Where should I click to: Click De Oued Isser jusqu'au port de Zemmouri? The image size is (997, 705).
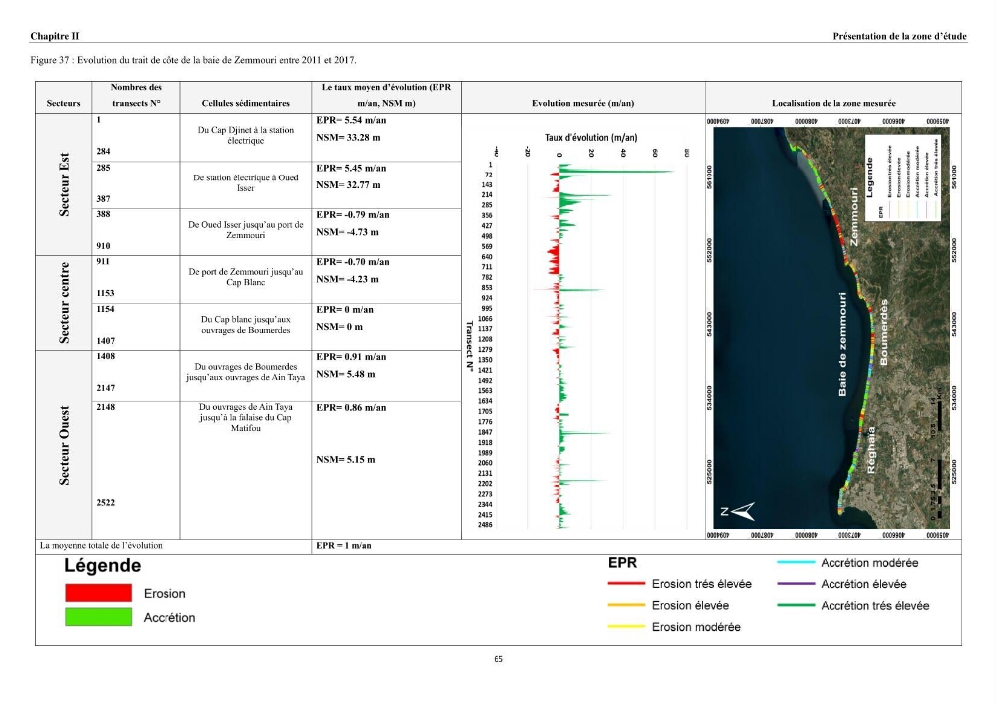click(x=246, y=230)
